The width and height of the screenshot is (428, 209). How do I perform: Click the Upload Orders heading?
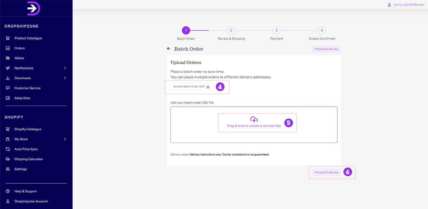pos(186,63)
